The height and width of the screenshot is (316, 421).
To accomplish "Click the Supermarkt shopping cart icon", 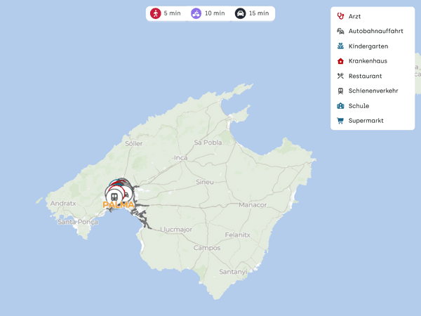I will tap(340, 121).
